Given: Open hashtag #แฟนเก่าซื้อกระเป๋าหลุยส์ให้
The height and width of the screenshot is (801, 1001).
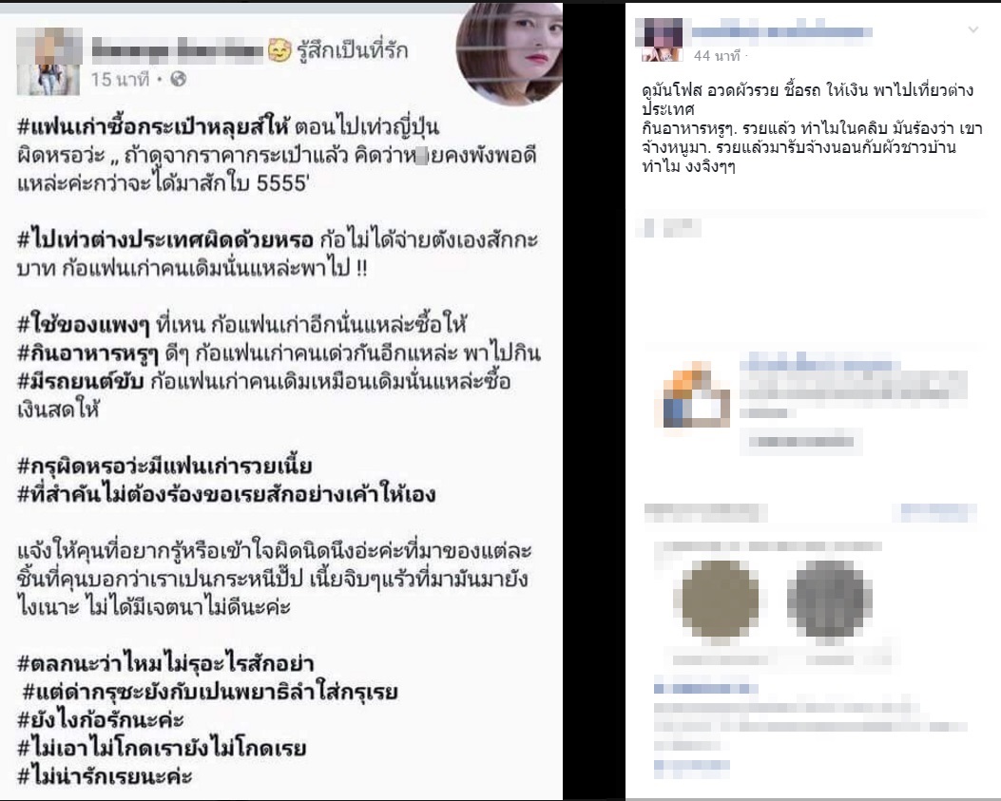Looking at the screenshot, I should coord(153,126).
